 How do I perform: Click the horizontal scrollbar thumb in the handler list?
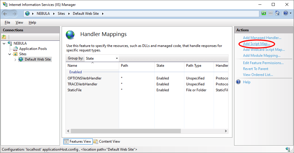point(126,131)
